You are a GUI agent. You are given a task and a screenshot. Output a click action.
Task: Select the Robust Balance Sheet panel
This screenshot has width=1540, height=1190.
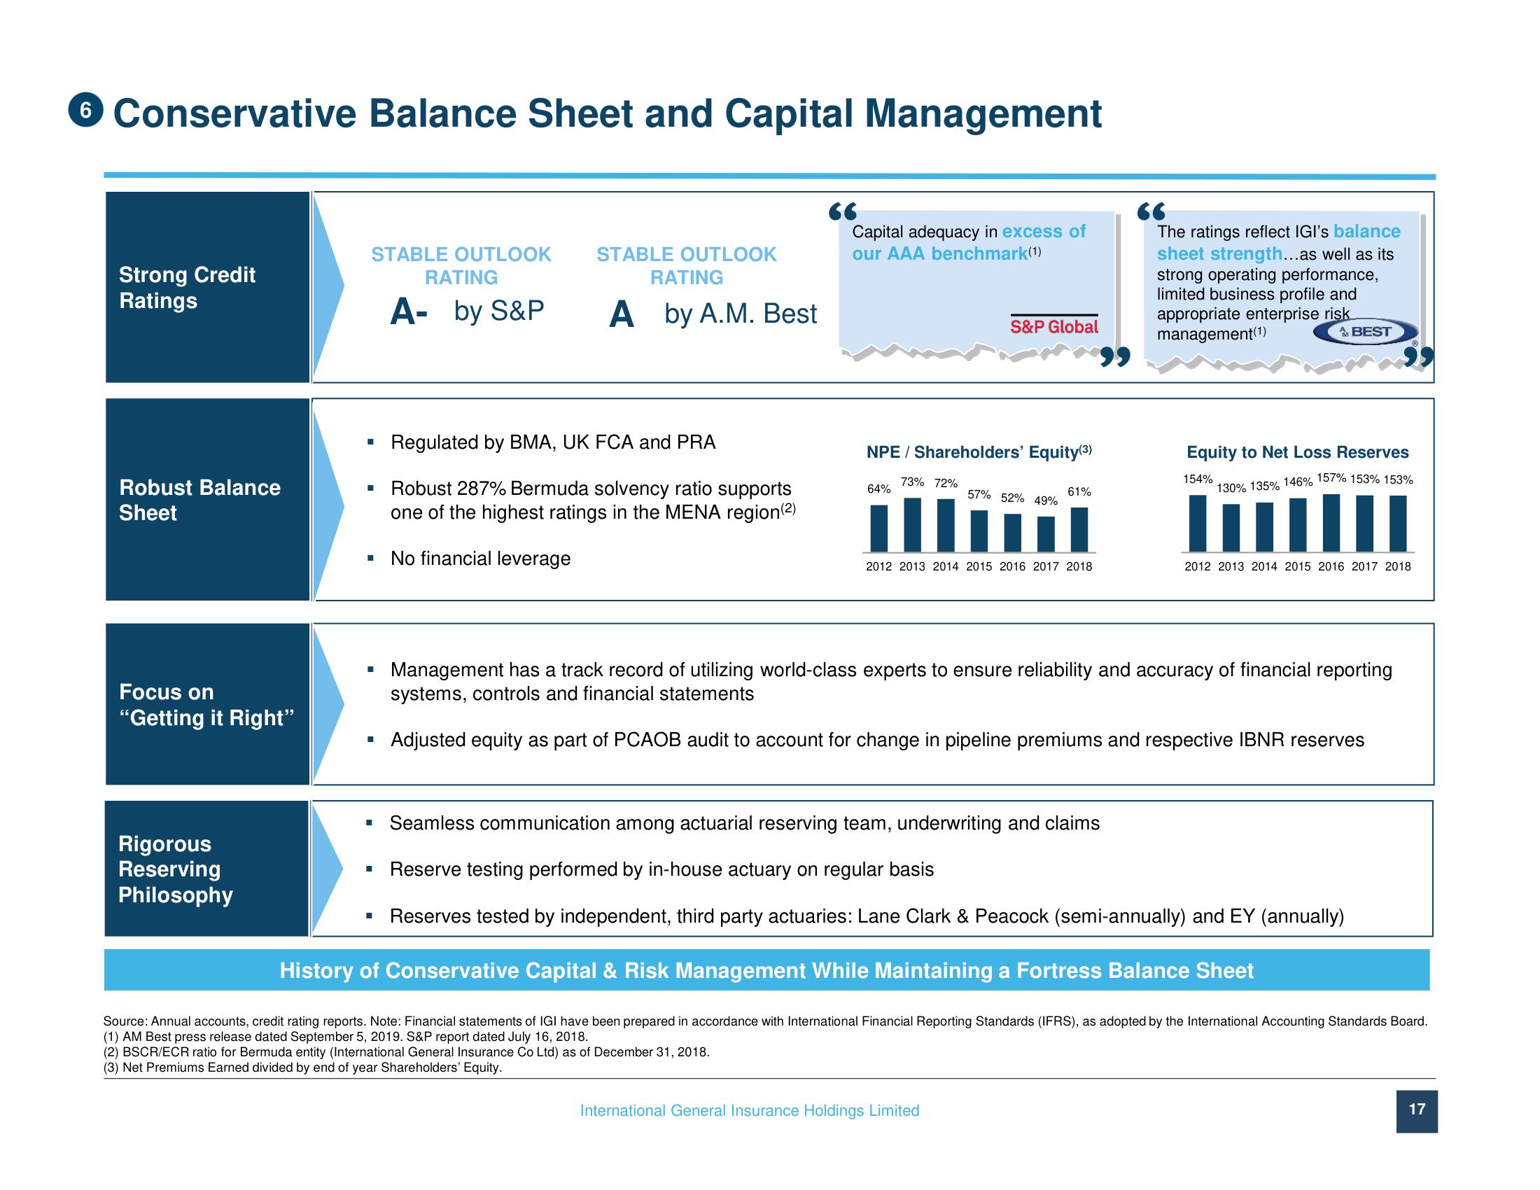pyautogui.click(x=207, y=500)
